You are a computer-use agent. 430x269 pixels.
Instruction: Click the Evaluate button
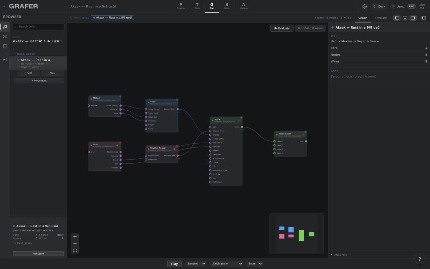click(x=282, y=28)
